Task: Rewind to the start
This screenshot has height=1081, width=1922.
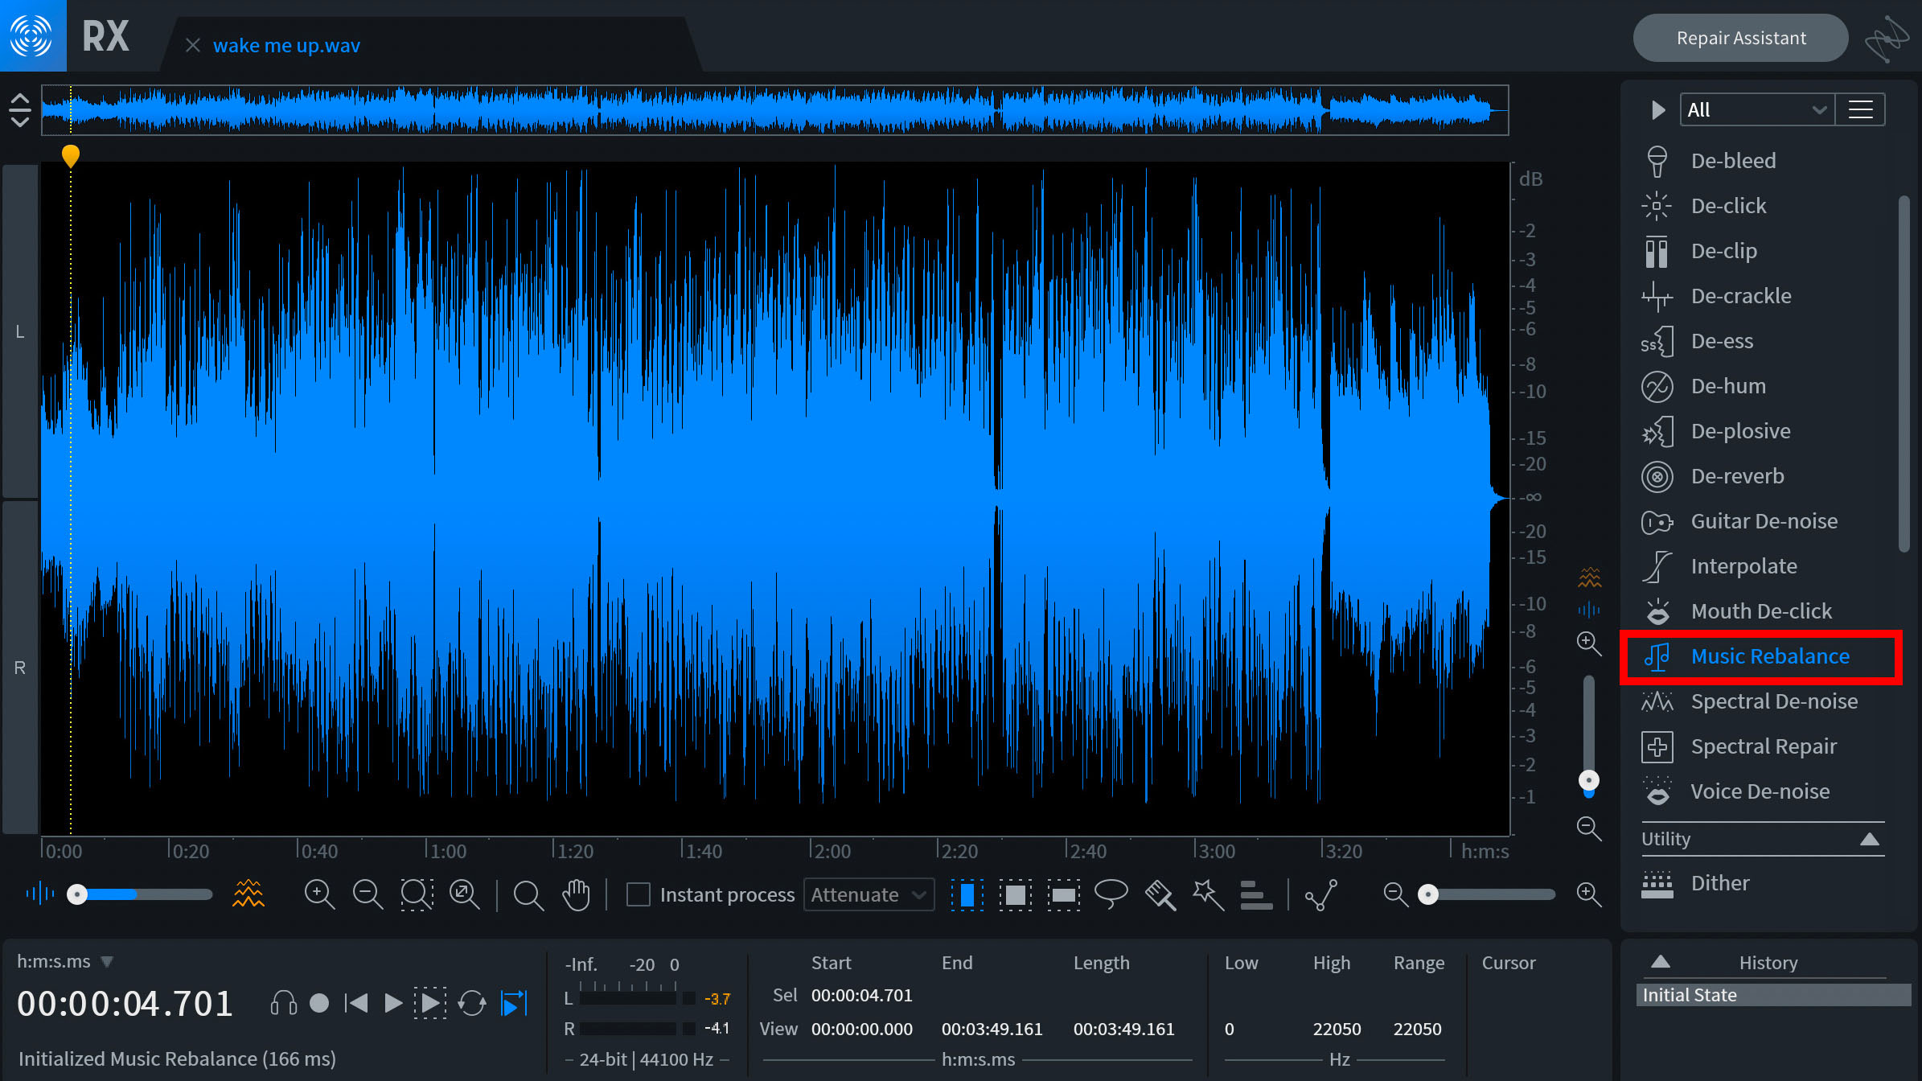Action: pyautogui.click(x=355, y=1003)
